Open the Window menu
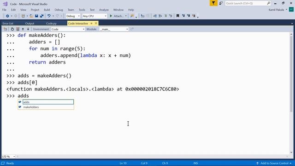This screenshot has height=166, width=295. (x=118, y=10)
